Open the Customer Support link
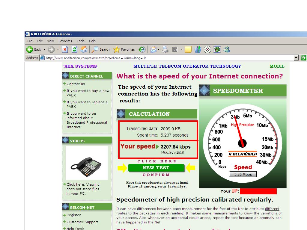Viewport: 307px width, 230px height. 82,222
